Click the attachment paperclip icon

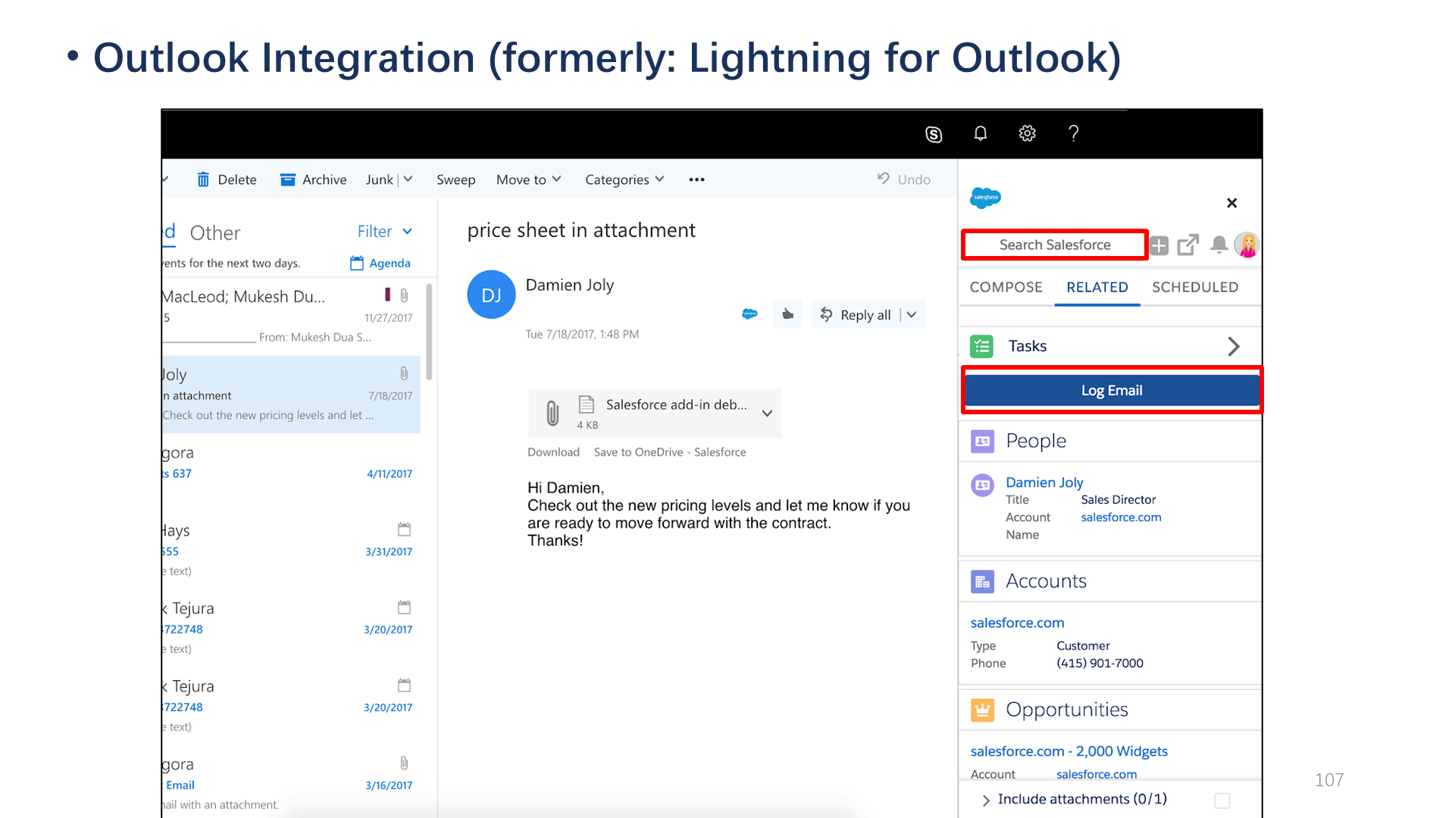552,413
